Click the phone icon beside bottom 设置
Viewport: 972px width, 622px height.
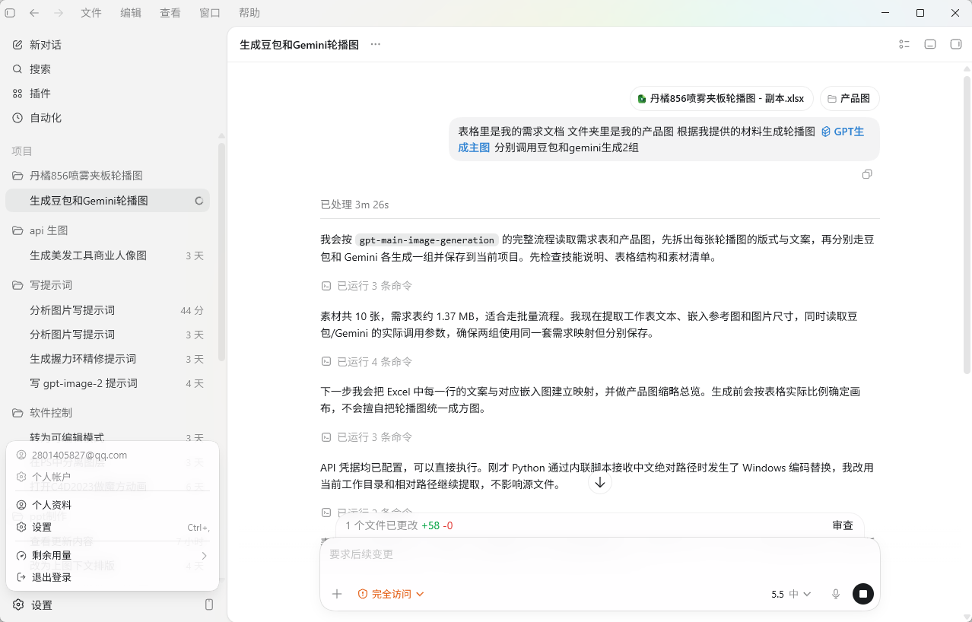coord(209,605)
